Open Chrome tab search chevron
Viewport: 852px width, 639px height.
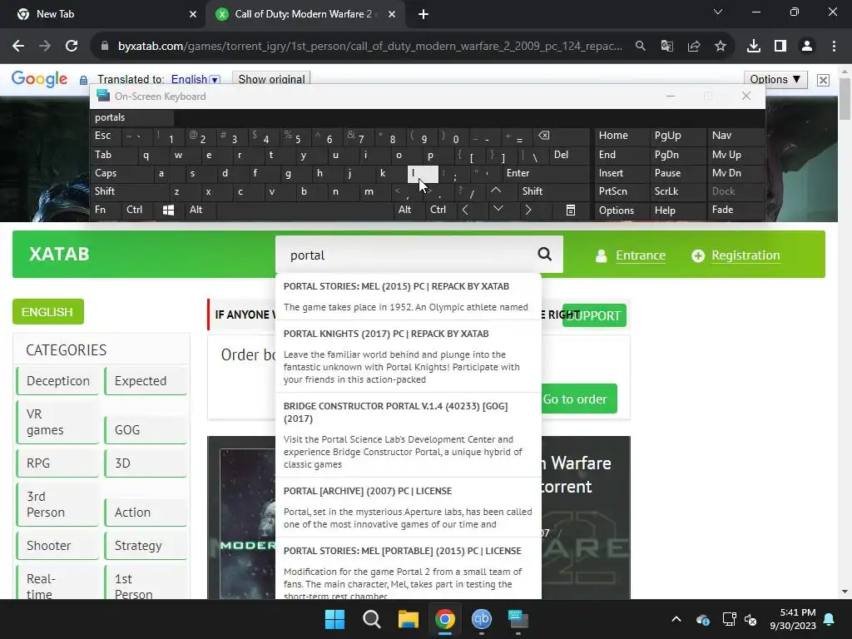click(718, 12)
